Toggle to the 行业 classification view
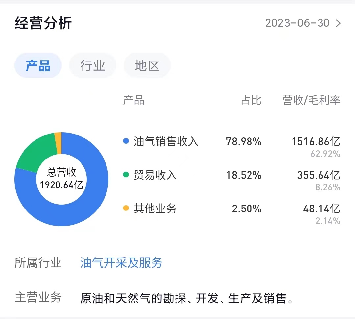 [x=92, y=65]
